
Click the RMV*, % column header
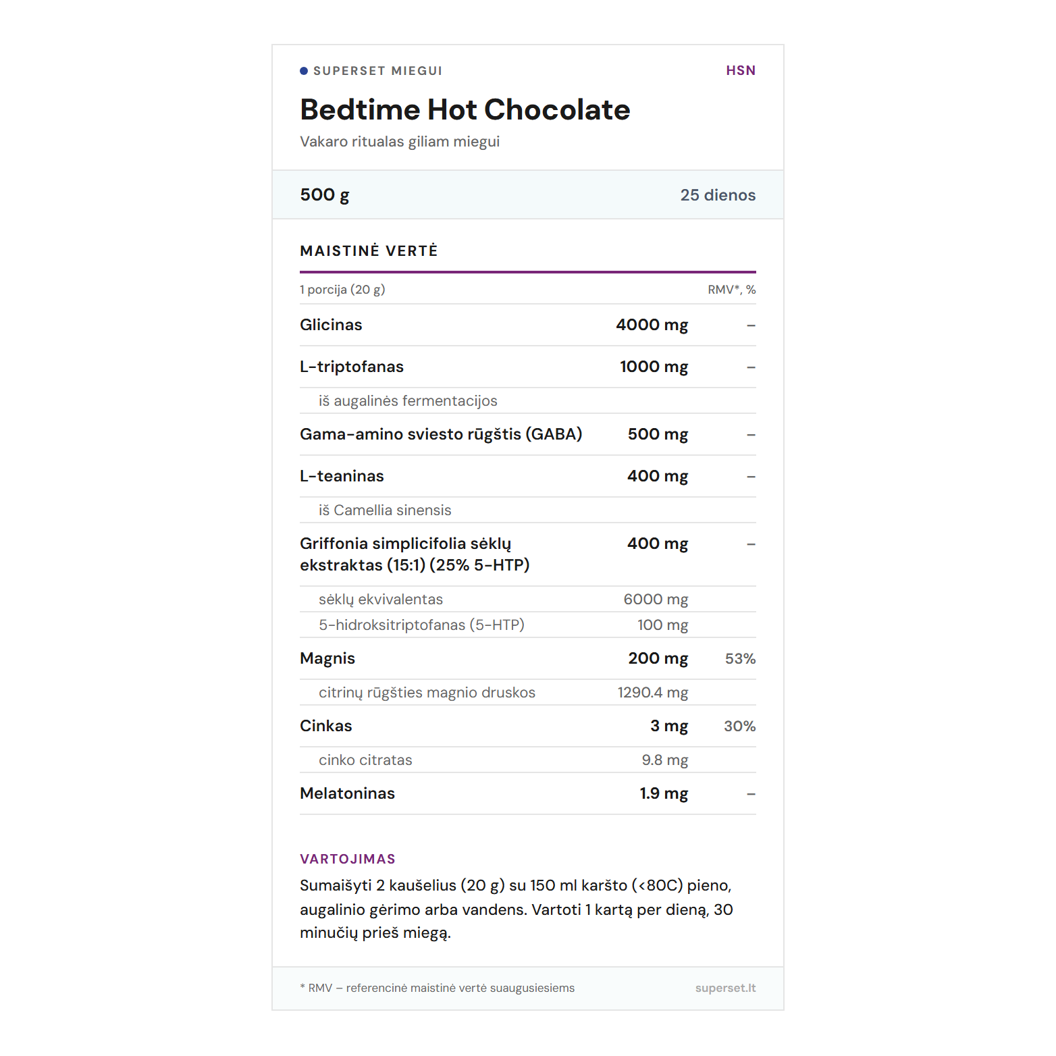tap(731, 290)
